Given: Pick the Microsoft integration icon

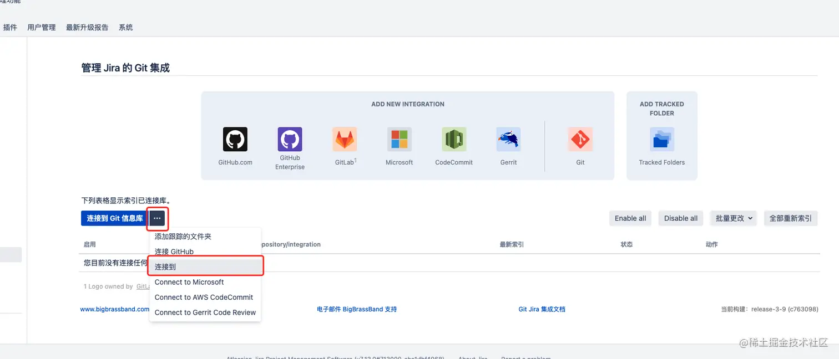Looking at the screenshot, I should [399, 140].
